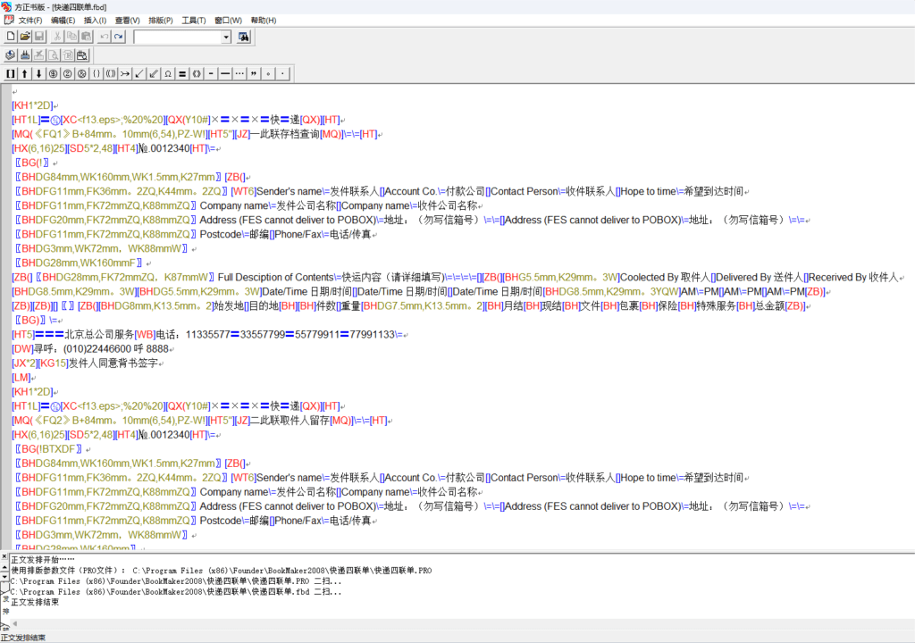915x643 pixels.
Task: Click the Undo arrow icon
Action: pos(104,37)
